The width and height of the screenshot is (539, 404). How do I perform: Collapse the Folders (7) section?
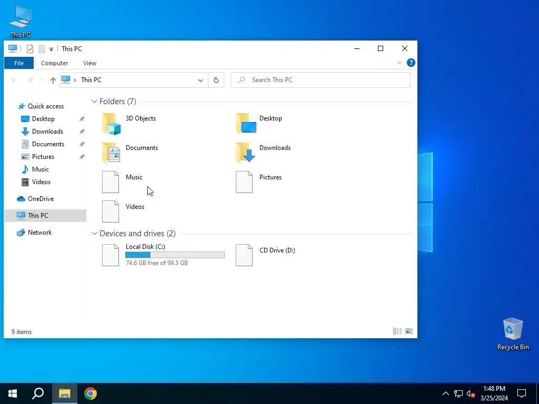click(x=94, y=102)
